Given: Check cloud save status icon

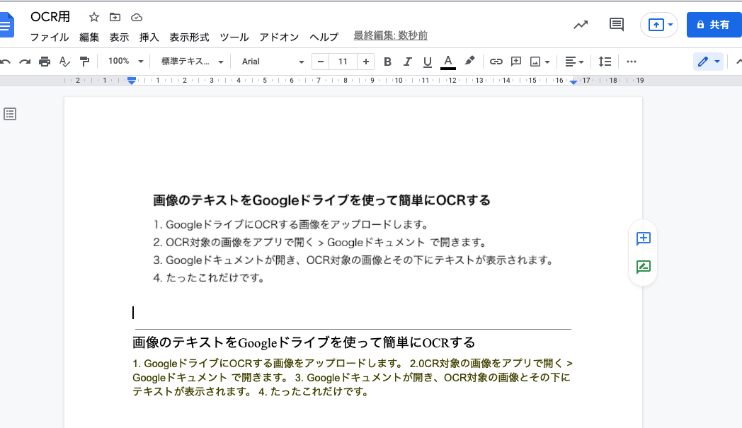Looking at the screenshot, I should click(136, 18).
